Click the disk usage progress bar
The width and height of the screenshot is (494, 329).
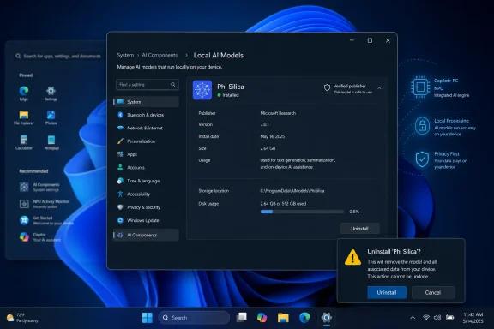(x=302, y=212)
